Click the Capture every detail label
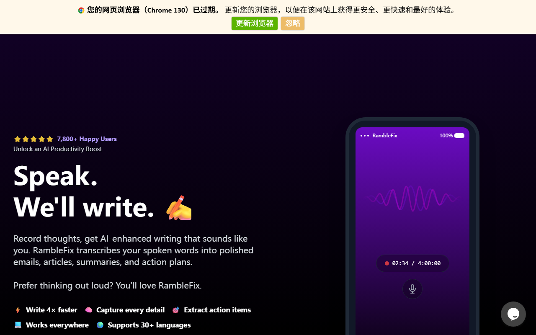The image size is (536, 335). click(x=130, y=310)
